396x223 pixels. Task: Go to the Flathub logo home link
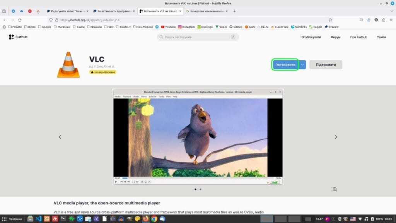click(x=18, y=37)
